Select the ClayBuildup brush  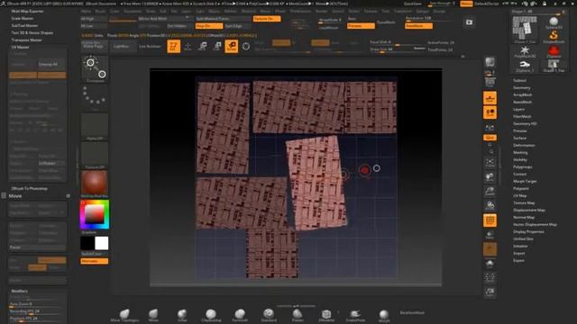pos(211,315)
